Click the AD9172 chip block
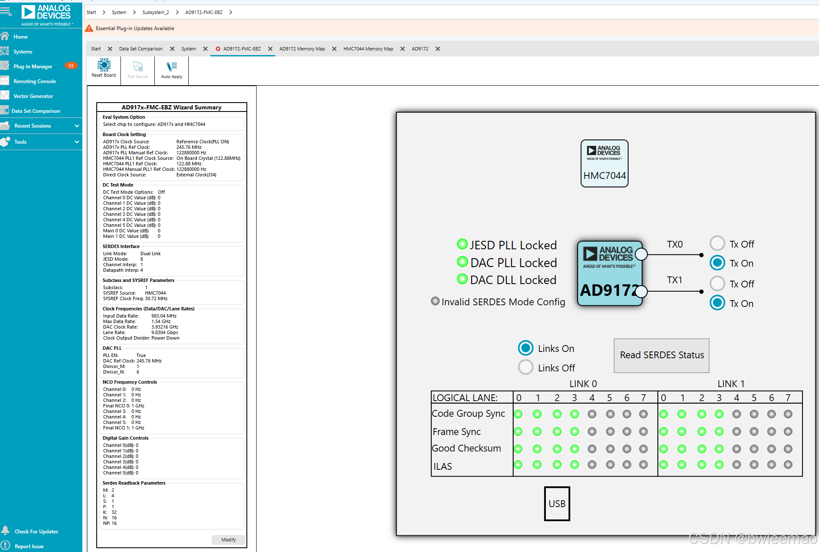Viewport: 819px width, 552px height. [x=609, y=273]
